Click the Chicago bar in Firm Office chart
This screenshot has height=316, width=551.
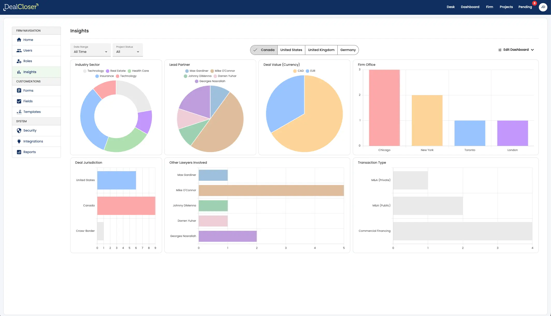coord(384,108)
